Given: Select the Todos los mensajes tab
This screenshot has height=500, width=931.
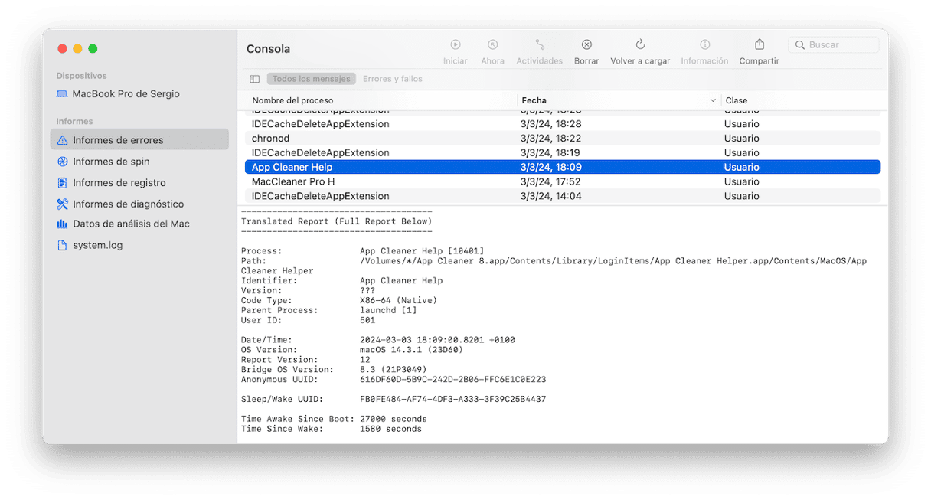Looking at the screenshot, I should (311, 78).
